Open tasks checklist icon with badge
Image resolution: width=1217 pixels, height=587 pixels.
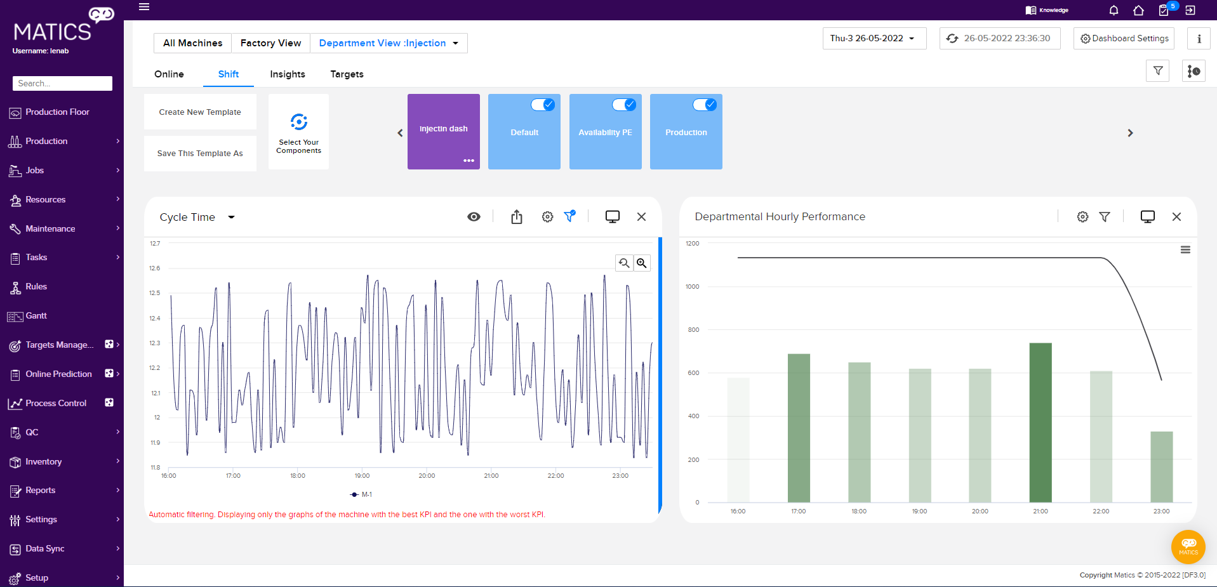point(1164,10)
